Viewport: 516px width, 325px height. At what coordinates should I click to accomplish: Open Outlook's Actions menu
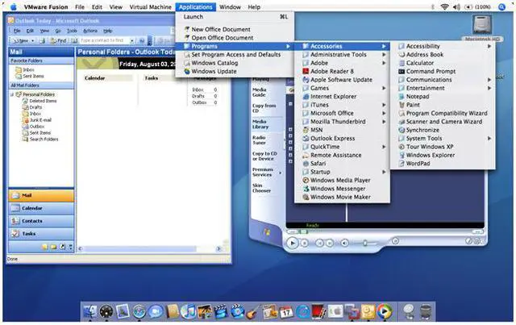click(x=89, y=31)
